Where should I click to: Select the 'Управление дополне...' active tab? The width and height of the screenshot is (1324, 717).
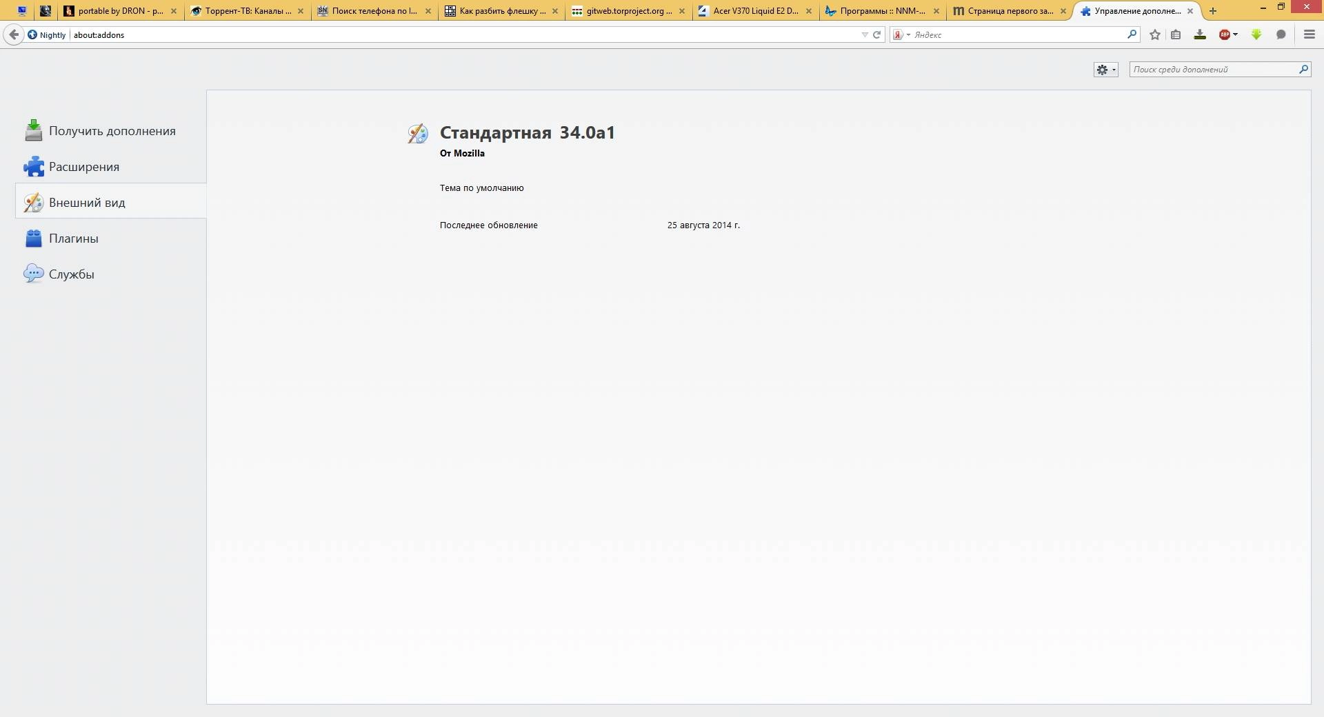pos(1136,11)
